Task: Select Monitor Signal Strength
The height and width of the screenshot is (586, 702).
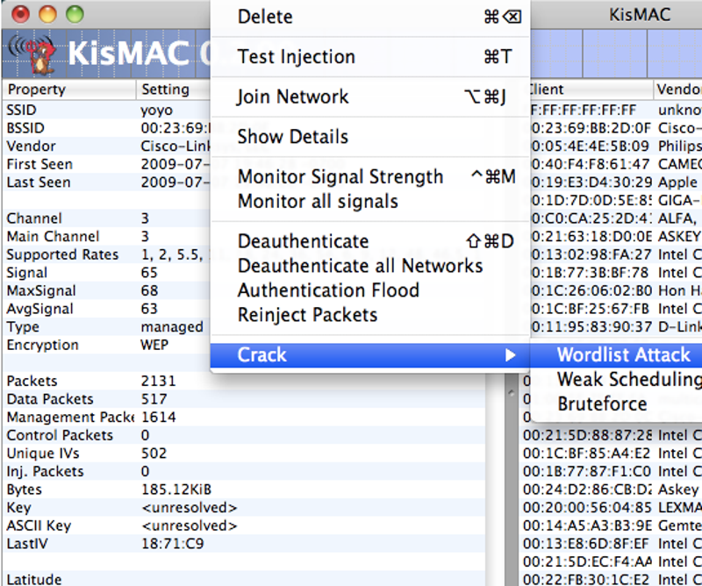Action: 369,177
